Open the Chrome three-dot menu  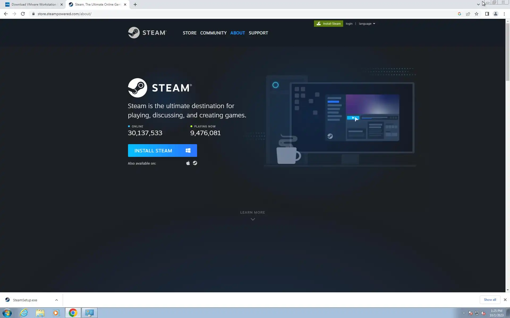tap(504, 14)
